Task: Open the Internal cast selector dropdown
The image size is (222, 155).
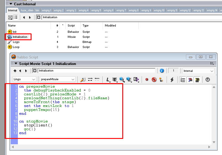Action: [198, 71]
